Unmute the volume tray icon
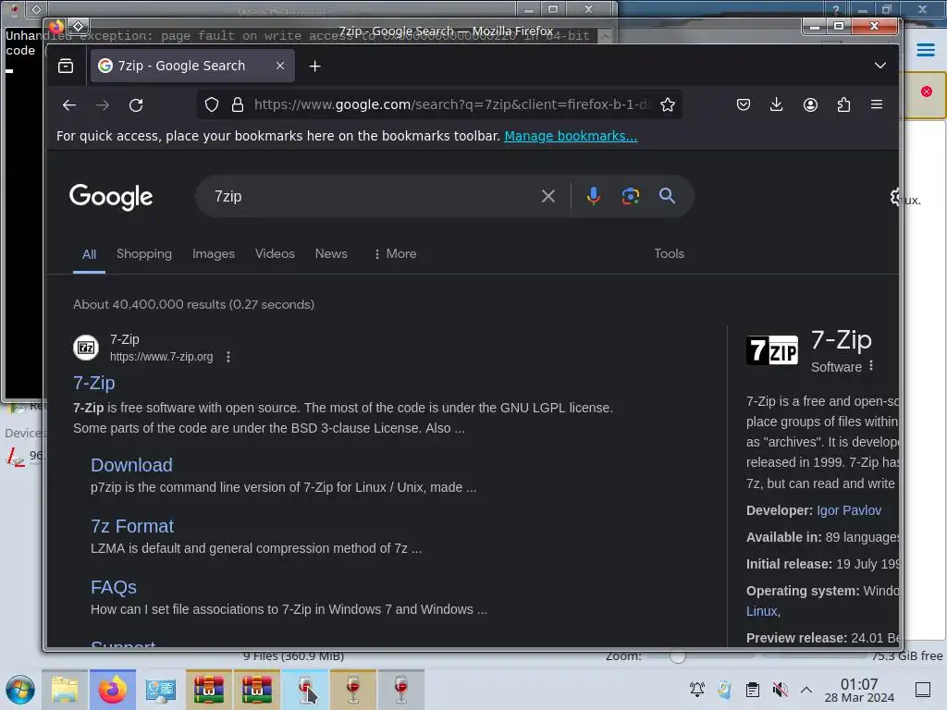The image size is (947, 710). [780, 689]
